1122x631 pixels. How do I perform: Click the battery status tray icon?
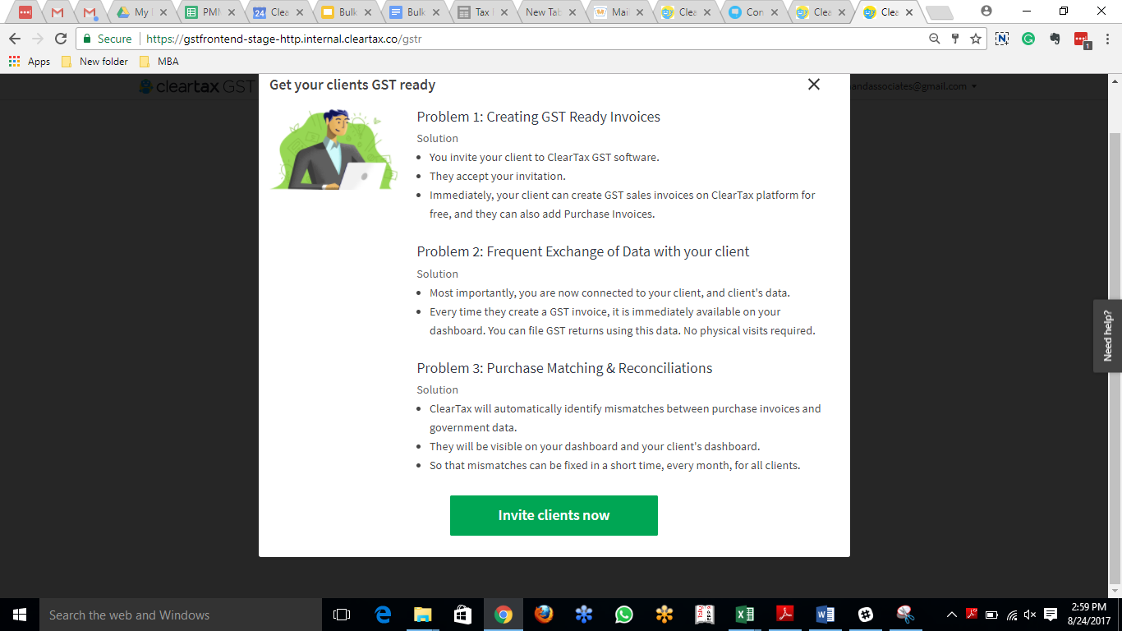point(991,615)
